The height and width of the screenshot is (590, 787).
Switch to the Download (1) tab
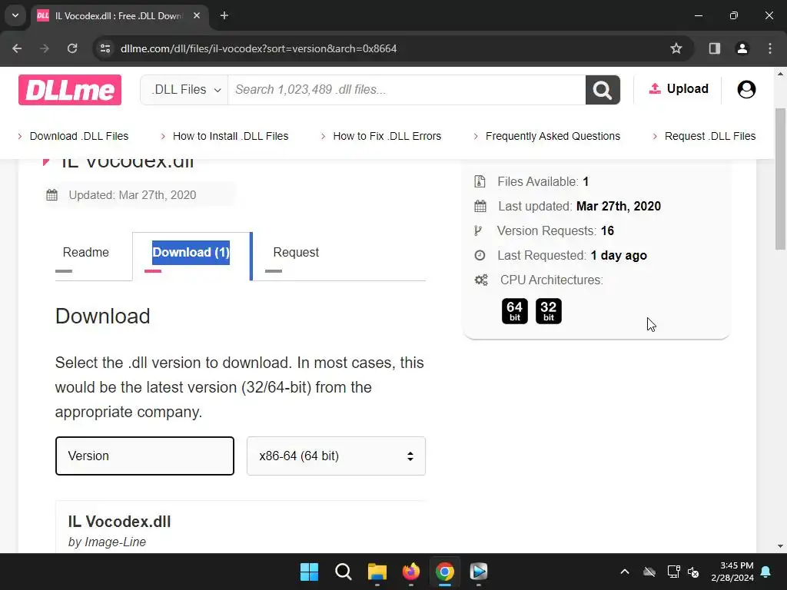coord(191,252)
